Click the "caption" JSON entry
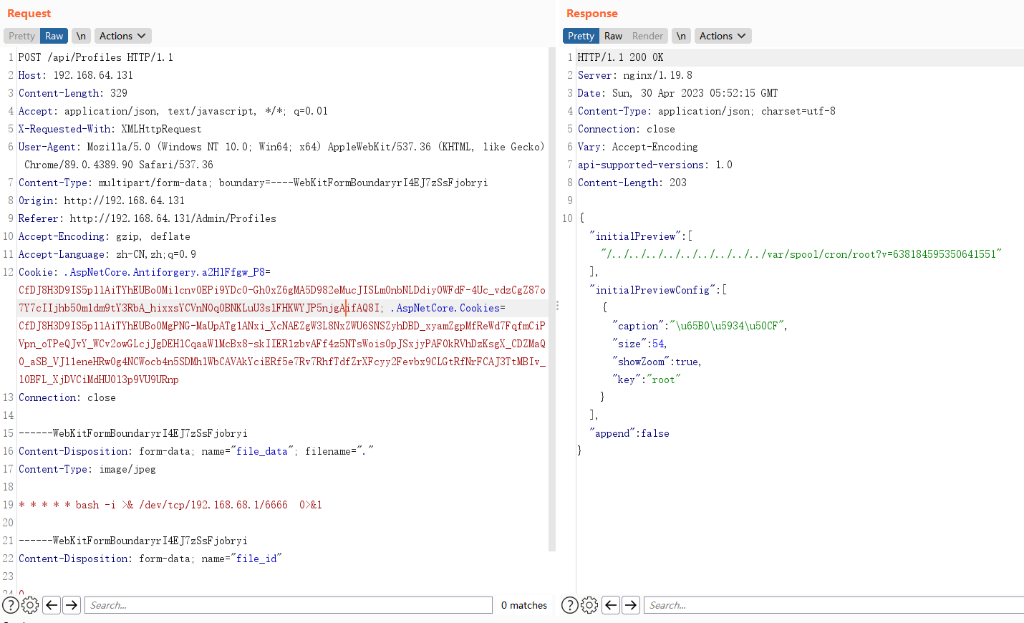Image resolution: width=1024 pixels, height=623 pixels. pos(700,326)
